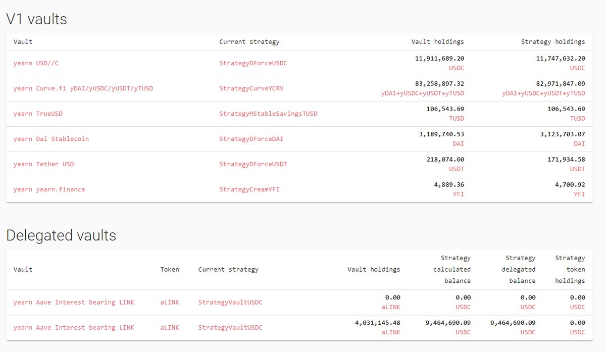Image resolution: width=606 pixels, height=352 pixels.
Task: Select strategy holdings value 171,934.58
Action: tap(566, 160)
